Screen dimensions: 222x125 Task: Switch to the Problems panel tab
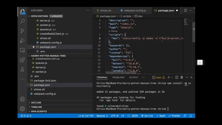[x=118, y=77]
